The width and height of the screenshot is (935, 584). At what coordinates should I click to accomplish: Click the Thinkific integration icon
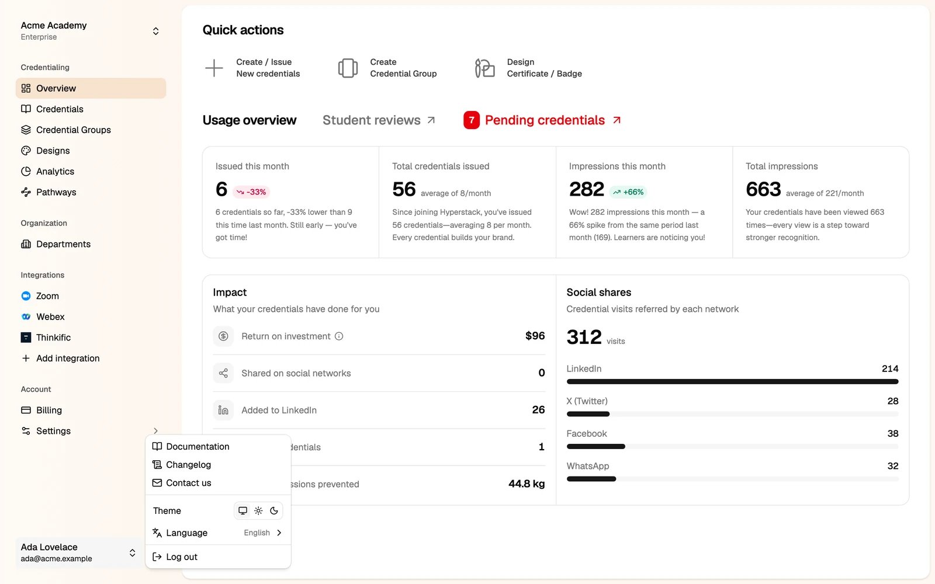(x=26, y=338)
